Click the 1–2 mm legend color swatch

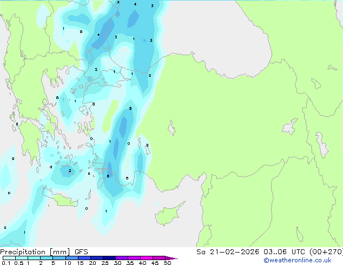point(34,258)
